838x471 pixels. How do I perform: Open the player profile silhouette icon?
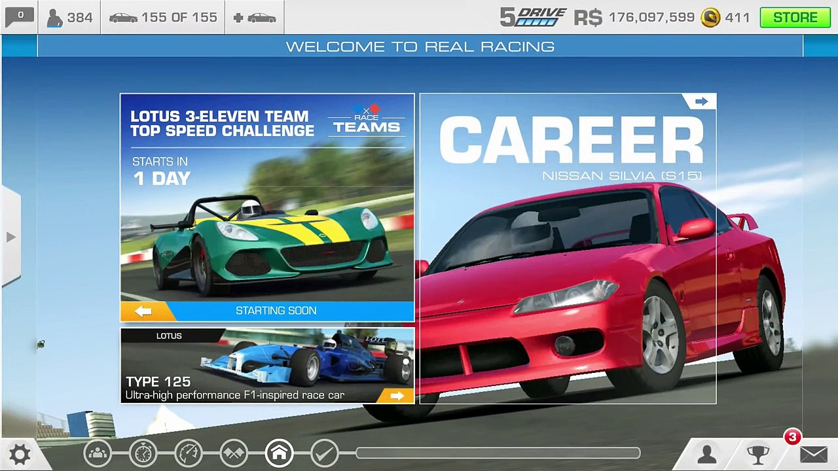[707, 454]
